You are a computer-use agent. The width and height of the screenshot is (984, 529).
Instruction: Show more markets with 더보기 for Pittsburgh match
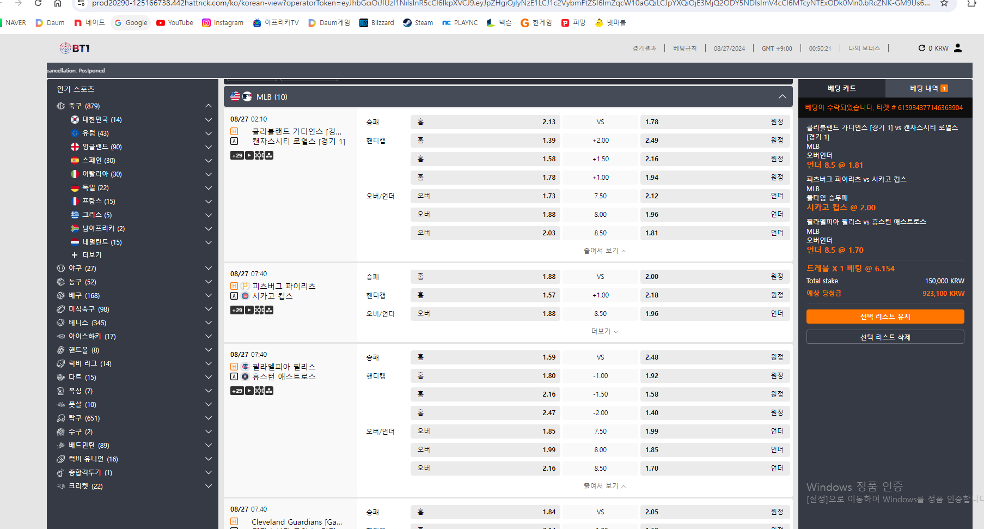tap(604, 331)
